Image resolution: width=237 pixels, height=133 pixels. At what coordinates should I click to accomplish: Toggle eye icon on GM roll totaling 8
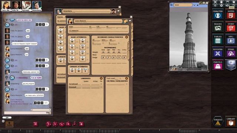12,60
